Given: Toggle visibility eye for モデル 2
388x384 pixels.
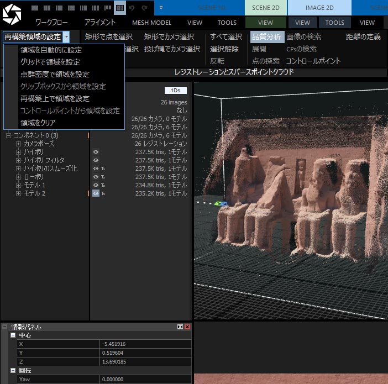Looking at the screenshot, I should click(x=96, y=193).
